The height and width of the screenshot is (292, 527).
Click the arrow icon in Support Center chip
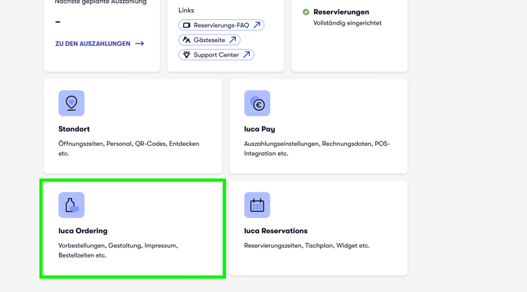[247, 54]
